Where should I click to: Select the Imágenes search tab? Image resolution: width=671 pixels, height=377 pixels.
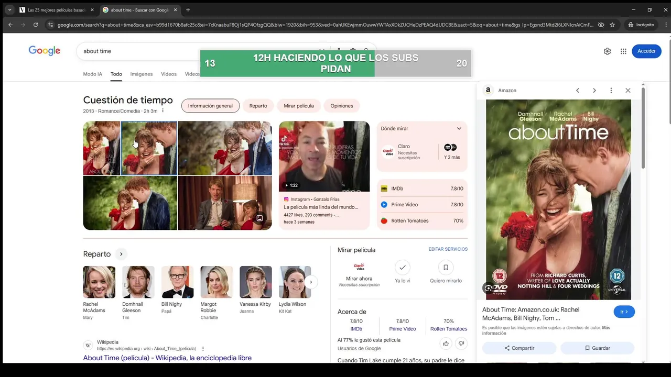click(x=142, y=74)
